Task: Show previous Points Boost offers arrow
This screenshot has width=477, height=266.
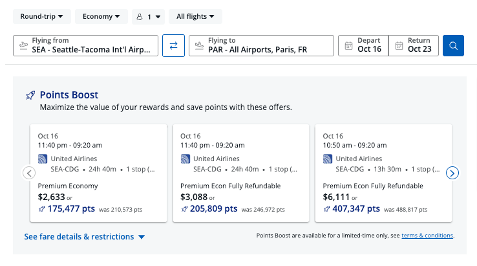Action: [29, 173]
